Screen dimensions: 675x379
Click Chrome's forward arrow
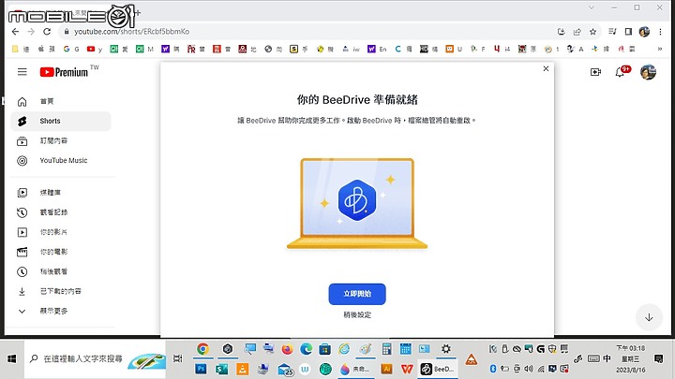pyautogui.click(x=31, y=32)
